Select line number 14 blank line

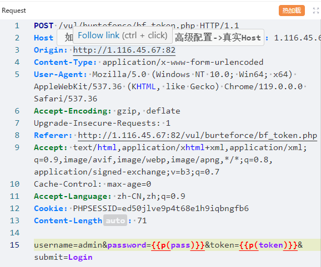14,233
